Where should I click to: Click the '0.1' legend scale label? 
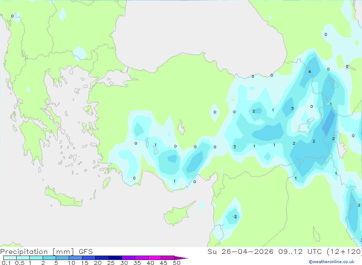tap(6, 263)
